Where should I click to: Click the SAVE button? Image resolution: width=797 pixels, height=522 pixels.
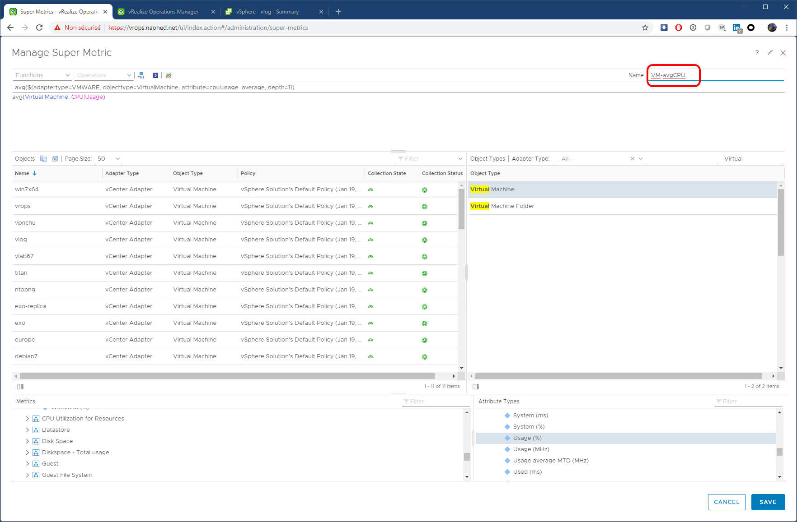768,502
